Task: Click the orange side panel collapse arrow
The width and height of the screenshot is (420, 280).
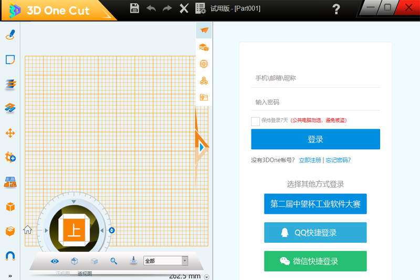Action: coord(202,148)
